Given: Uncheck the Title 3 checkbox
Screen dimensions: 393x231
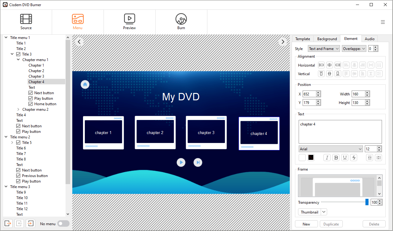Looking at the screenshot, I should [x=18, y=54].
